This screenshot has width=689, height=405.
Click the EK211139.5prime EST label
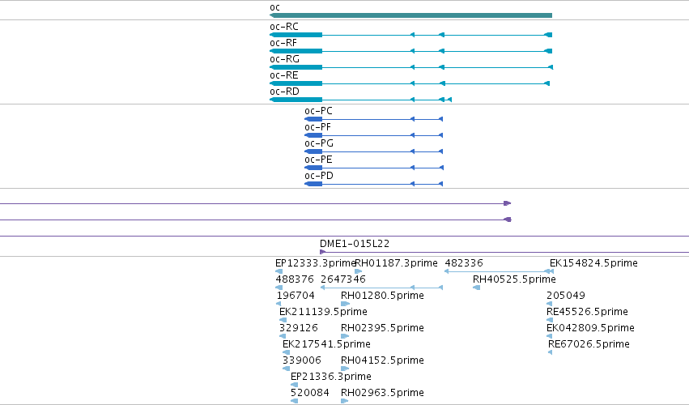323,312
